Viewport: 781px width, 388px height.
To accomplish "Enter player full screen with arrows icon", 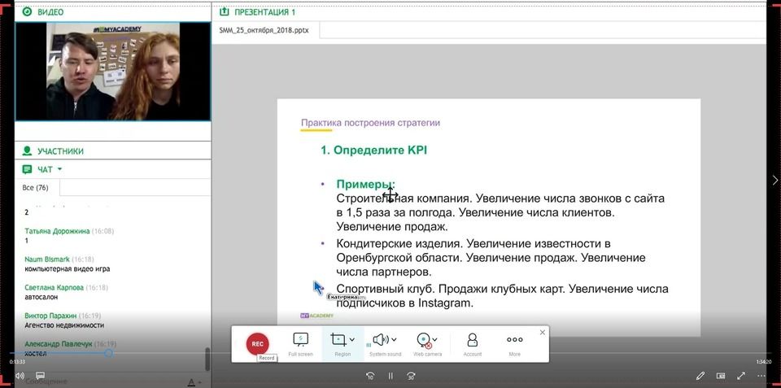I will (x=741, y=375).
